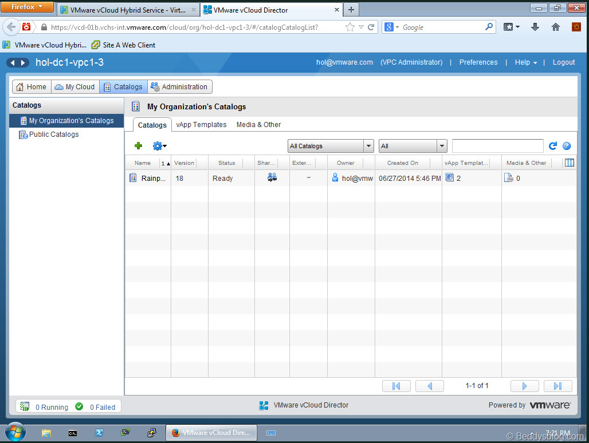
Task: Go to the first page of results
Action: pyautogui.click(x=396, y=386)
